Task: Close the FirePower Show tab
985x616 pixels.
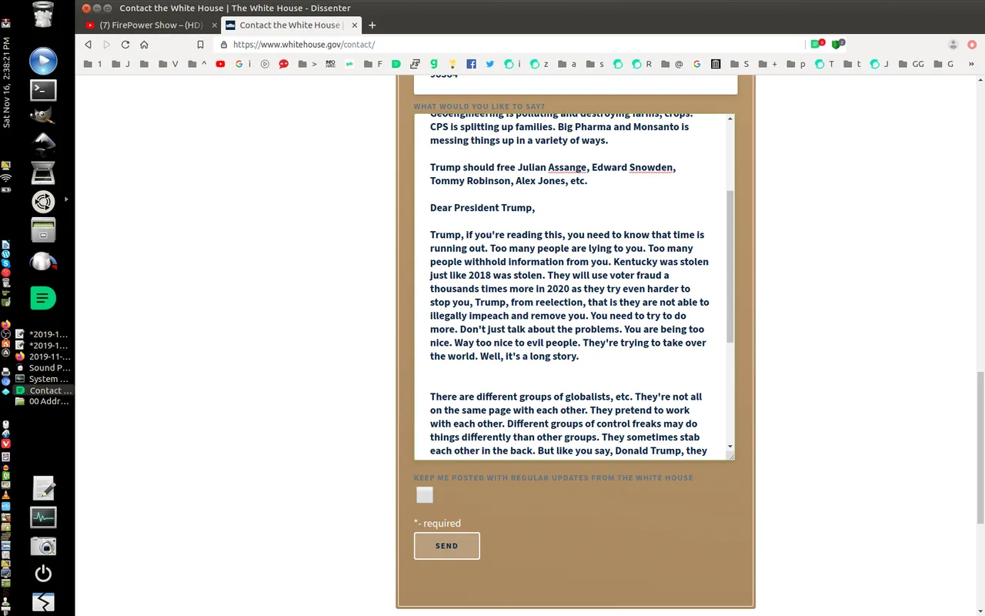Action: [x=215, y=25]
